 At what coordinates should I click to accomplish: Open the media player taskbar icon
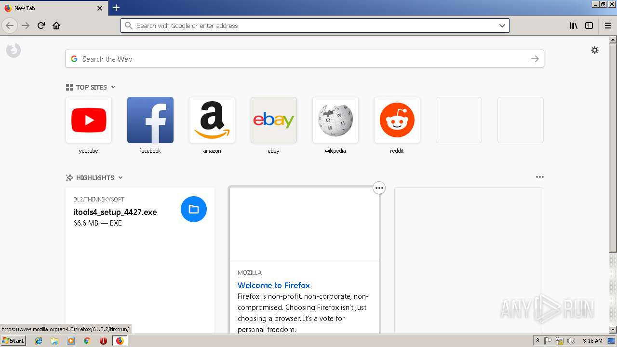click(x=71, y=341)
